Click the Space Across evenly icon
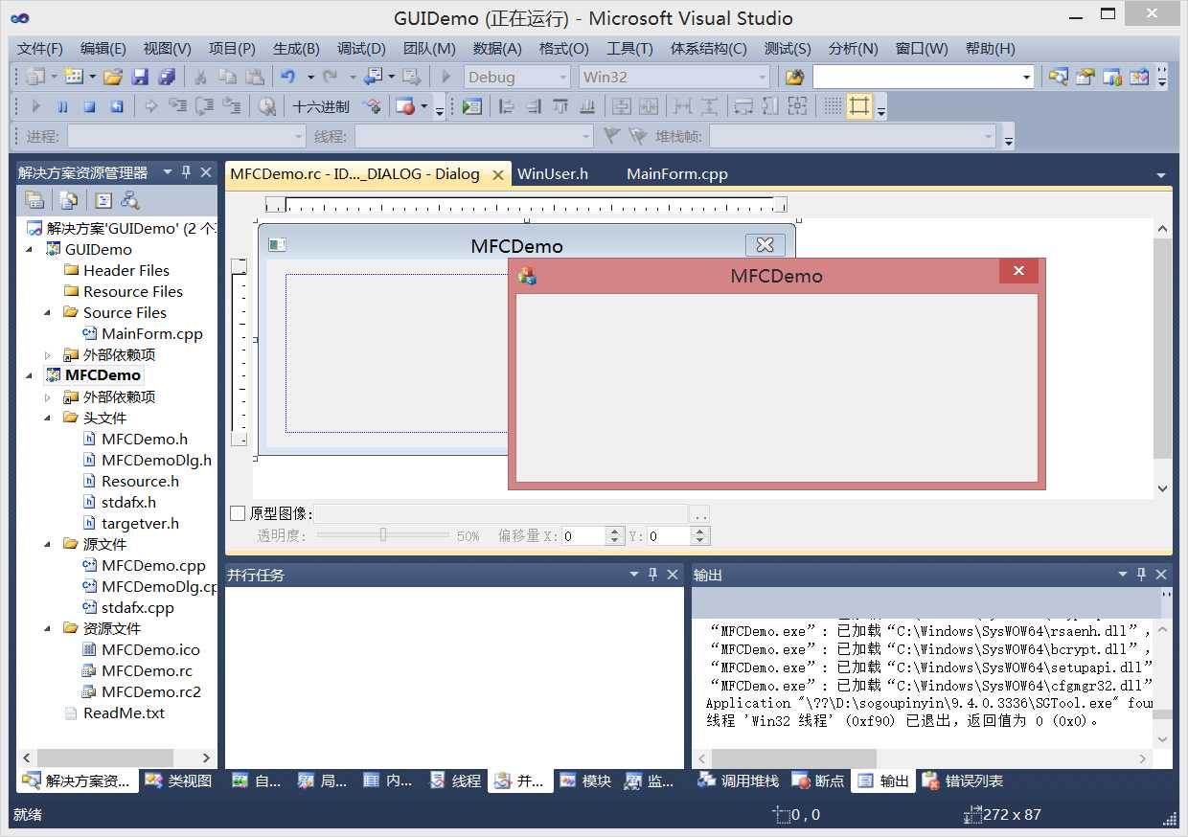 click(683, 107)
